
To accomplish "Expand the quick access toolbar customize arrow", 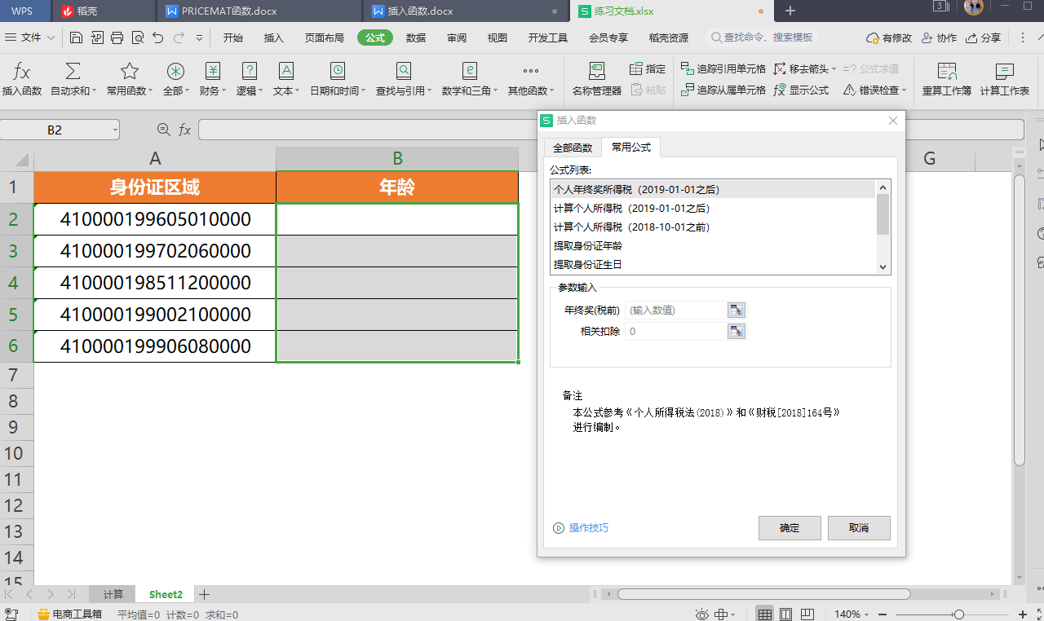I will (x=199, y=37).
